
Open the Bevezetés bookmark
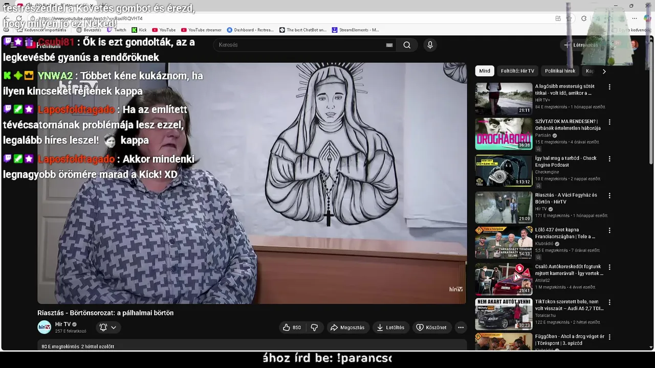click(x=89, y=30)
